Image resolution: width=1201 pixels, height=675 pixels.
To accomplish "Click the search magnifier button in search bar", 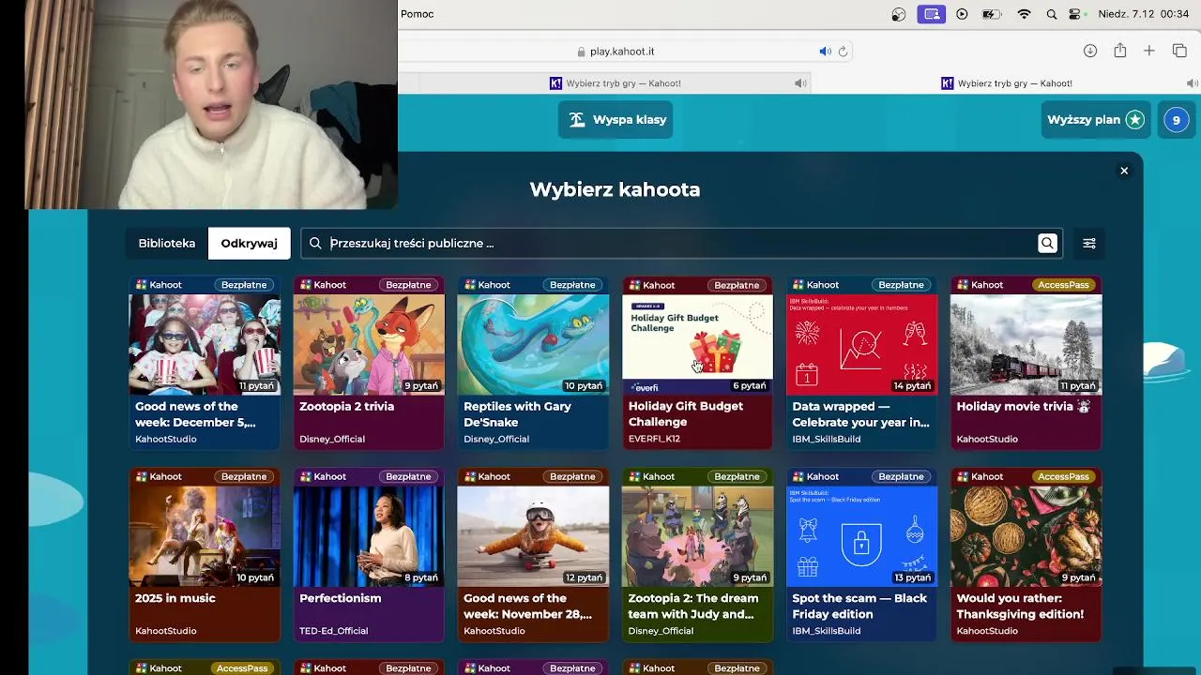I will tap(1047, 244).
